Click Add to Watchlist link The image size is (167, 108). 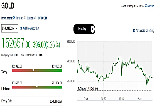pos(31,28)
